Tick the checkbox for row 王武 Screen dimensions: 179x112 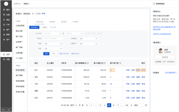pyautogui.click(x=32, y=84)
